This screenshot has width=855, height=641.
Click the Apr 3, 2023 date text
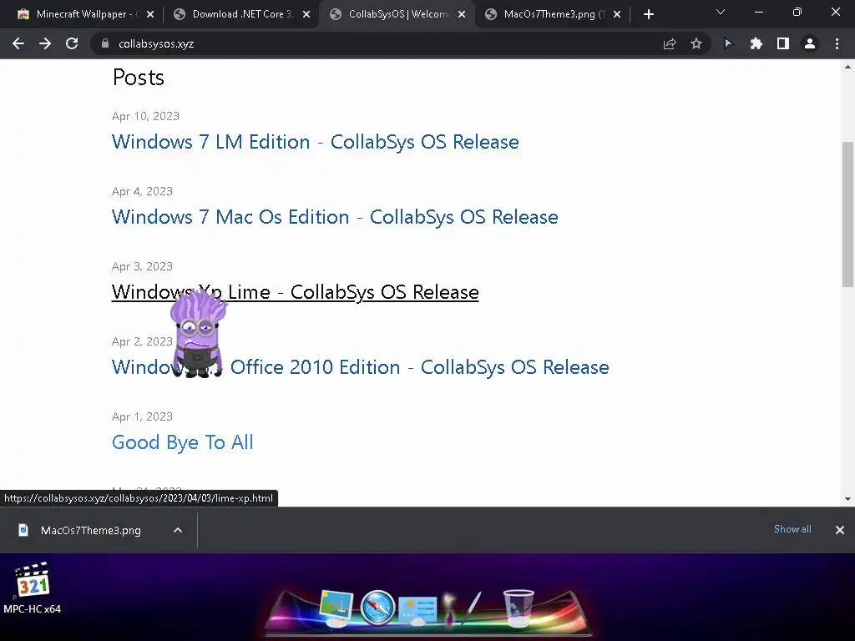click(142, 266)
